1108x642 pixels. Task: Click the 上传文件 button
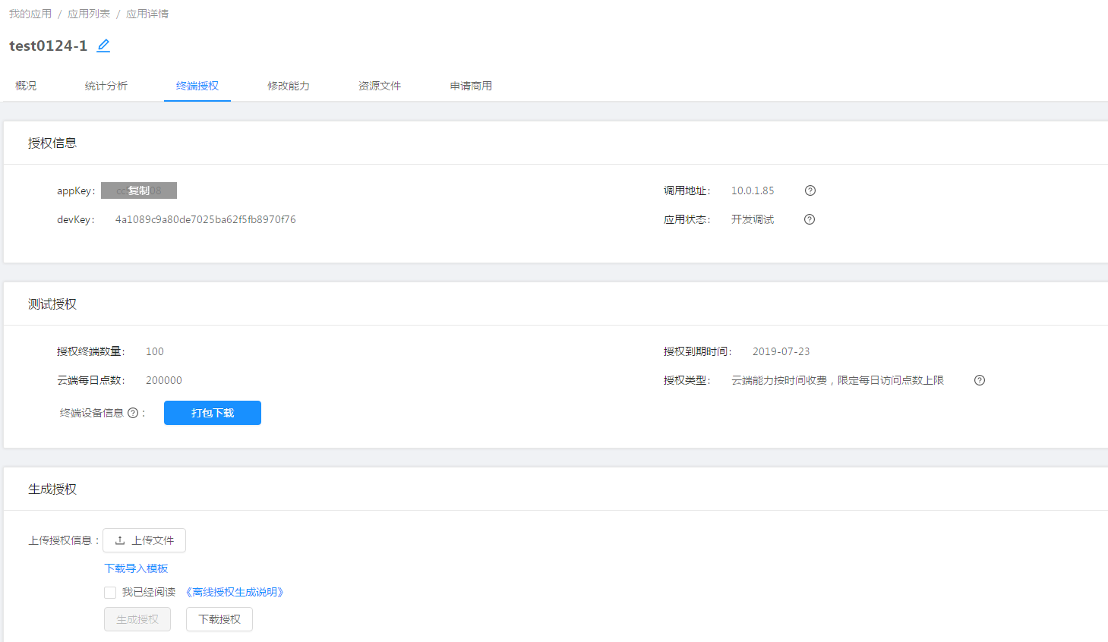pos(144,540)
